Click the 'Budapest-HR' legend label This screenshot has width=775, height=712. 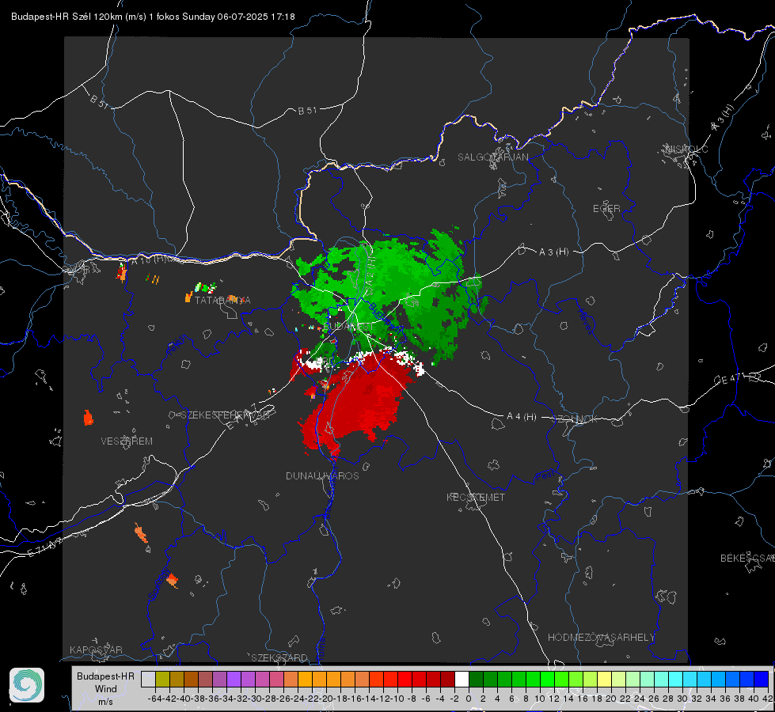click(105, 676)
